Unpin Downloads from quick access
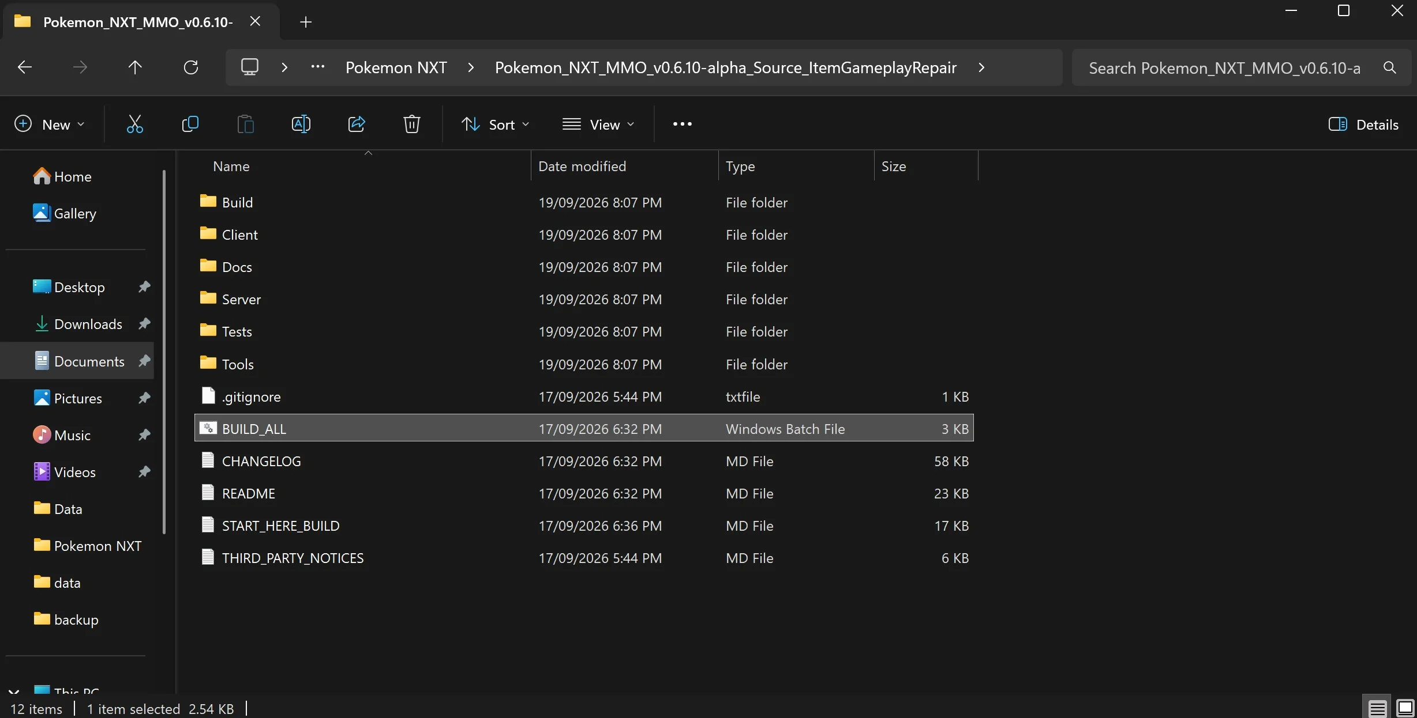 144,323
